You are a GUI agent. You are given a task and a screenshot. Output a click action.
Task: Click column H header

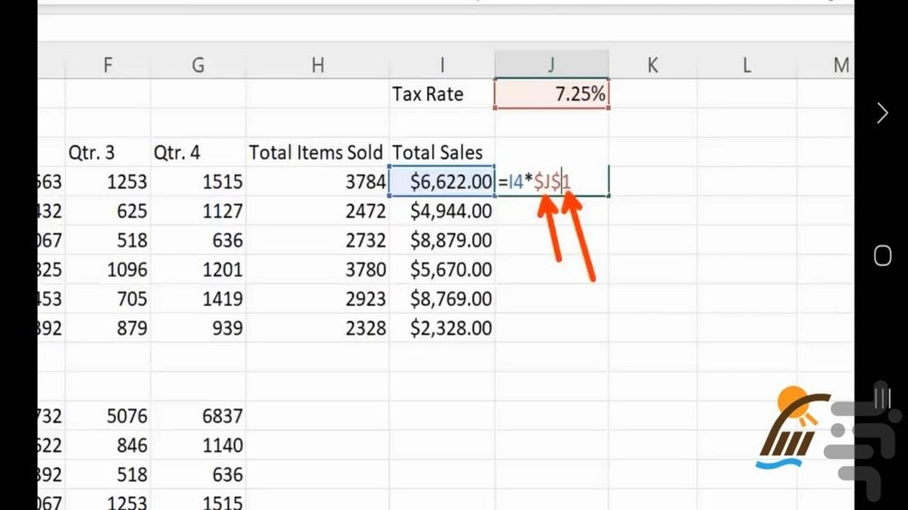click(317, 65)
